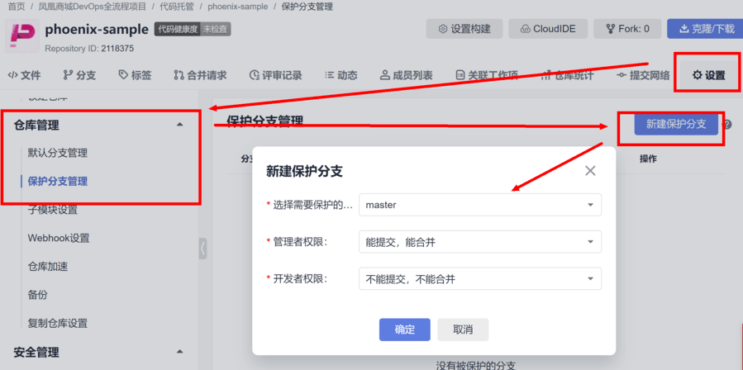Open the 凤凰商城DevOps全流程项目 breadcrumb
743x370 pixels.
point(93,7)
